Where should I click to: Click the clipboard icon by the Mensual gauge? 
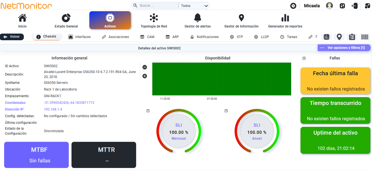(x=148, y=111)
